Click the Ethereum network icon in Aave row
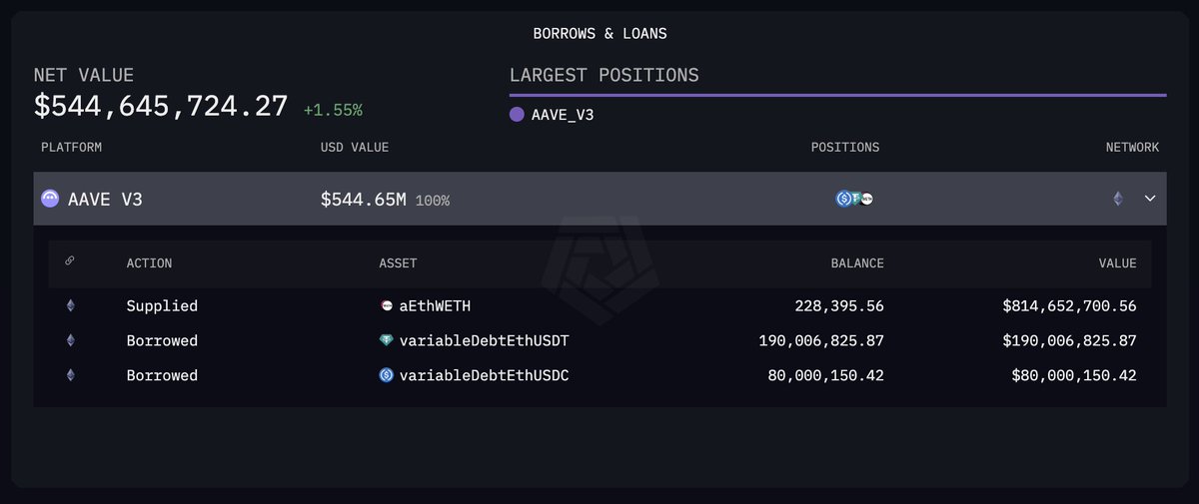1199x504 pixels. pos(1118,199)
